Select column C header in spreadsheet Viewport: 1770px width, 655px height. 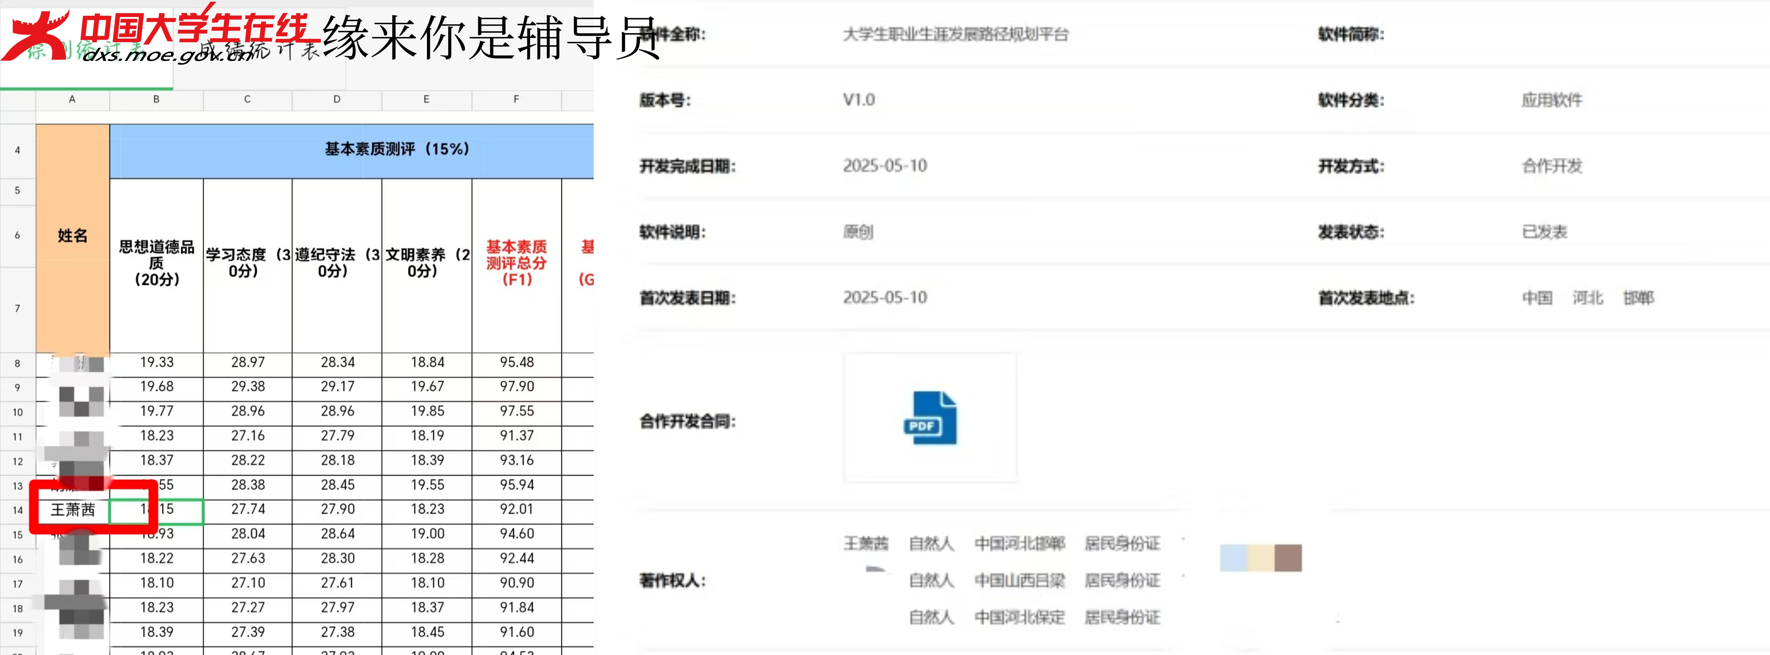point(247,99)
